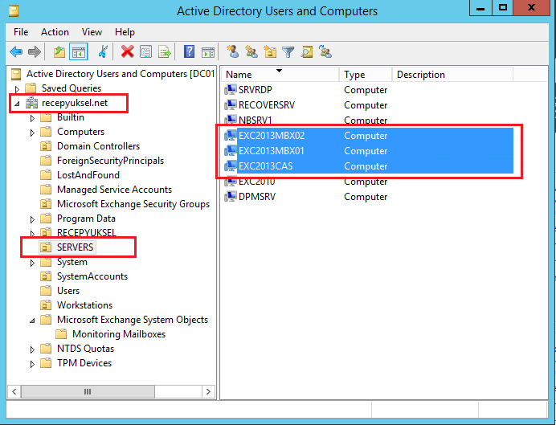Click the Domain Controllers OU folder icon
The height and width of the screenshot is (425, 556).
pos(46,146)
